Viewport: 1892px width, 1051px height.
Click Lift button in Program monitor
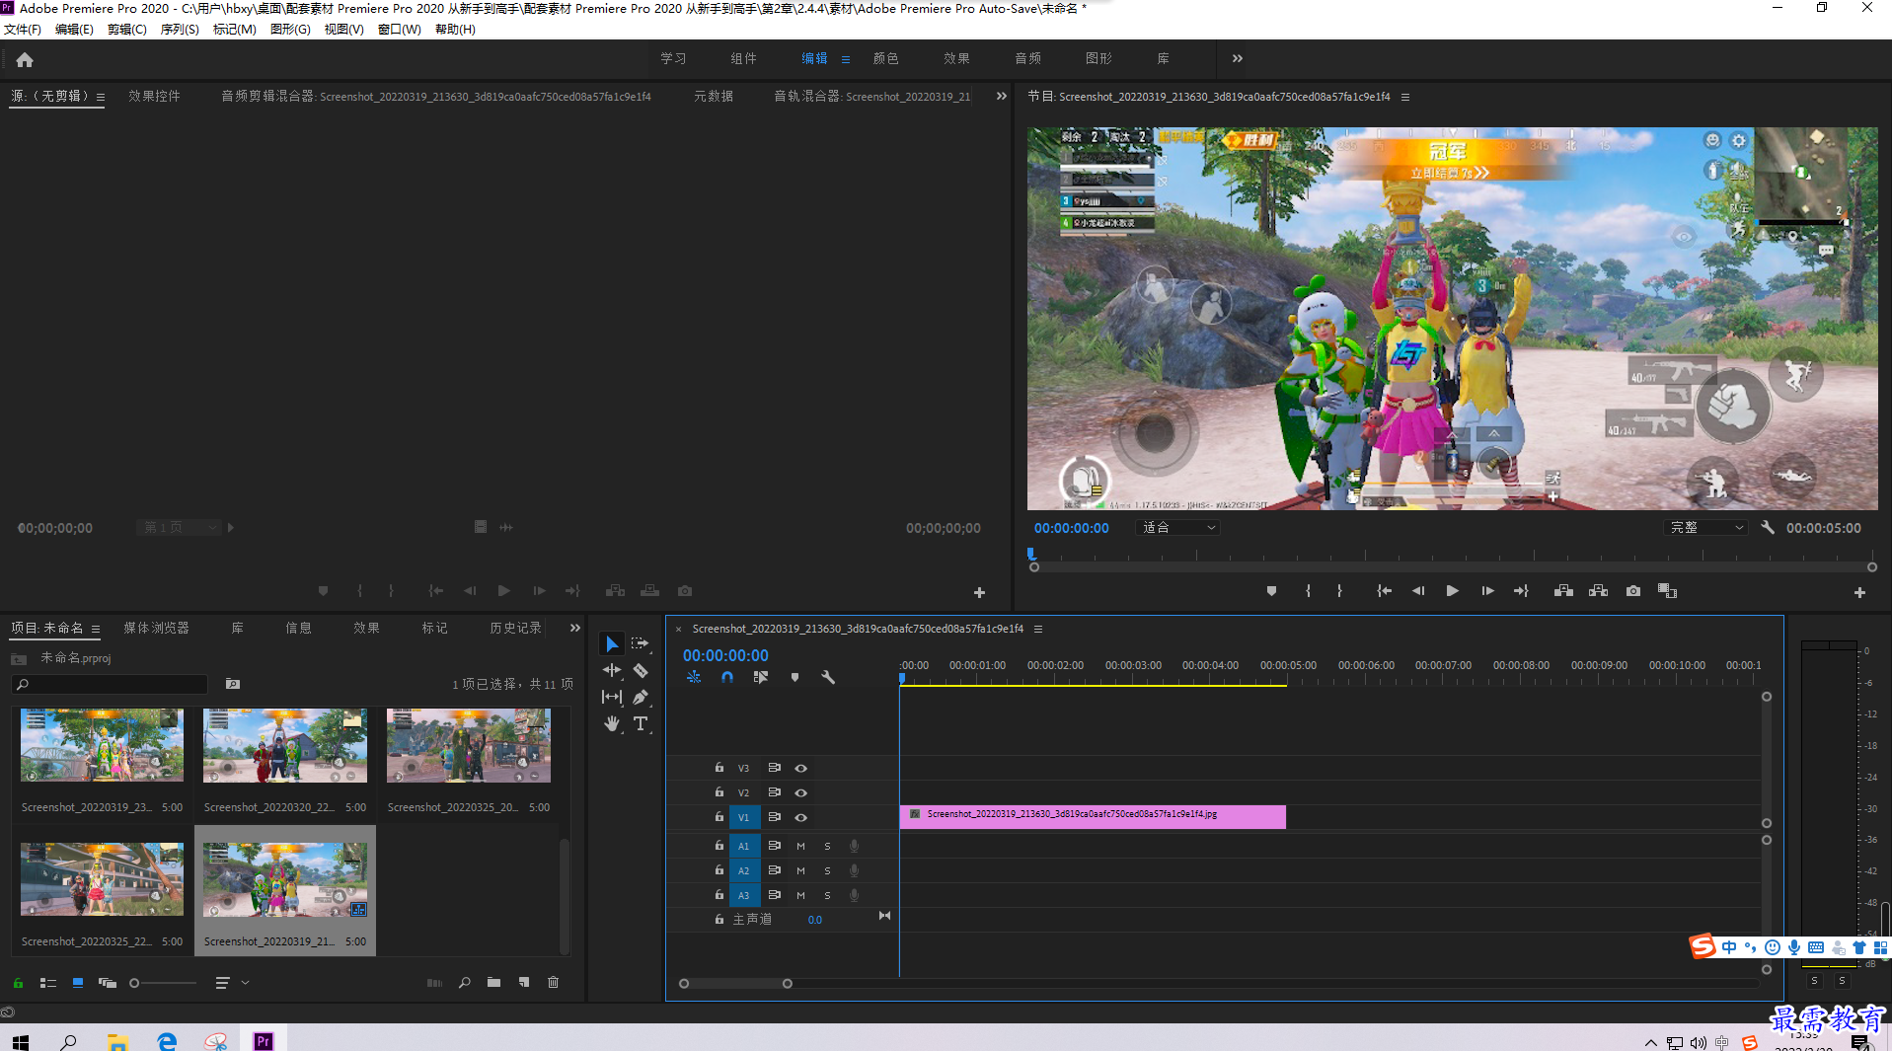[x=1563, y=591]
